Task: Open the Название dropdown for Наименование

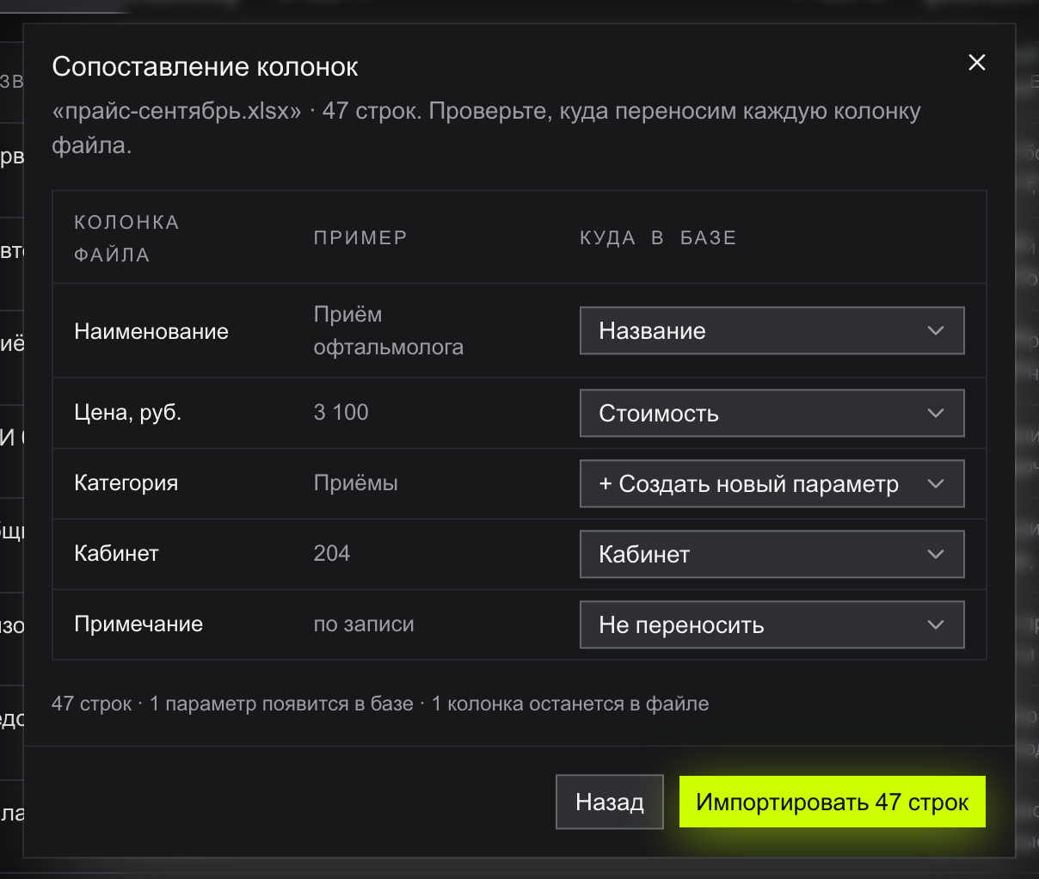Action: tap(772, 330)
